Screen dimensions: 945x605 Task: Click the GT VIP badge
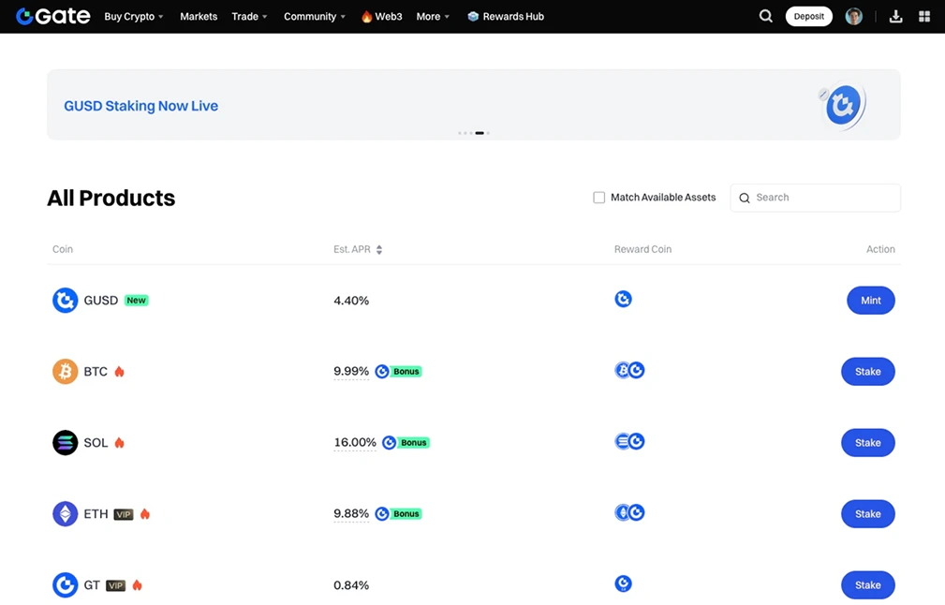(x=116, y=585)
